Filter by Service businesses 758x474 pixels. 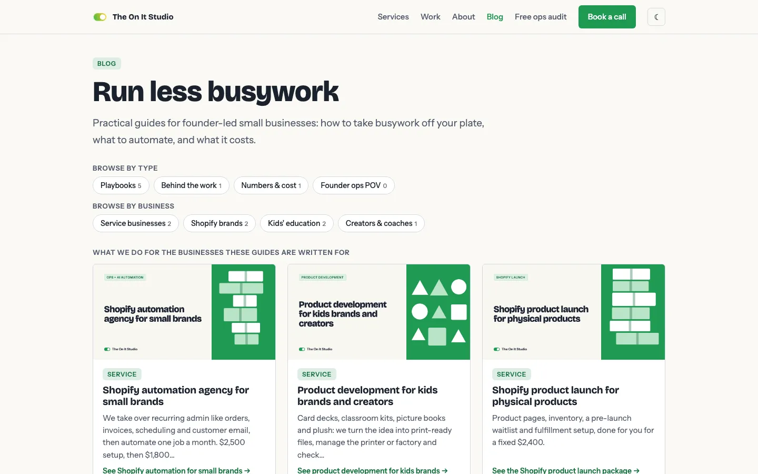tap(136, 223)
